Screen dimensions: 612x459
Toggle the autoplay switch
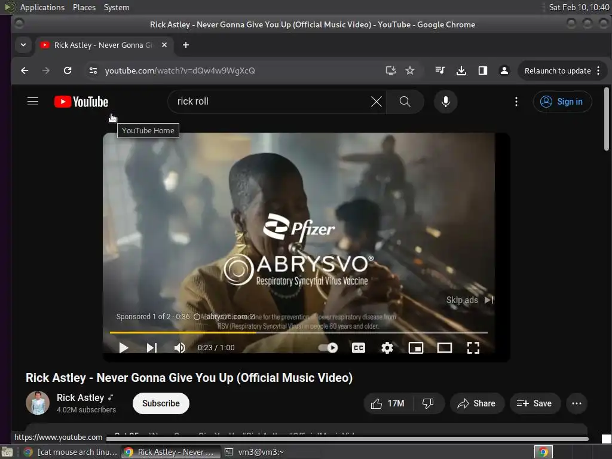point(328,348)
